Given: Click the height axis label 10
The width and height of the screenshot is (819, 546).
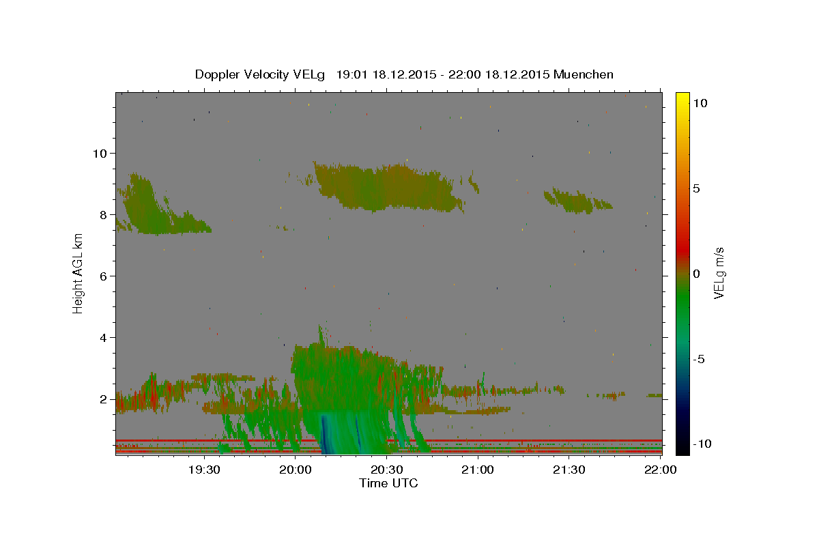Looking at the screenshot, I should point(100,153).
